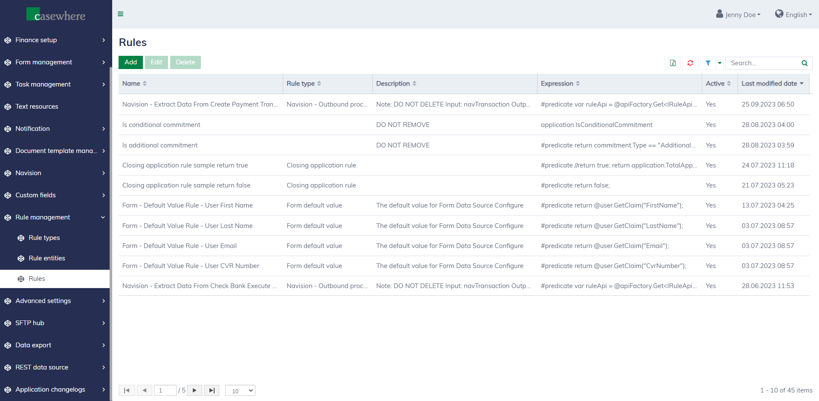
Task: Go to next page of rules
Action: 195,390
